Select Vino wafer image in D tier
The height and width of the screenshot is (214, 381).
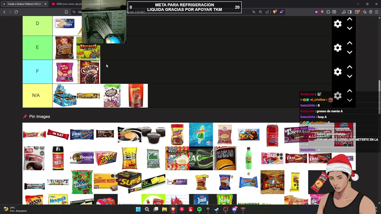point(65,24)
